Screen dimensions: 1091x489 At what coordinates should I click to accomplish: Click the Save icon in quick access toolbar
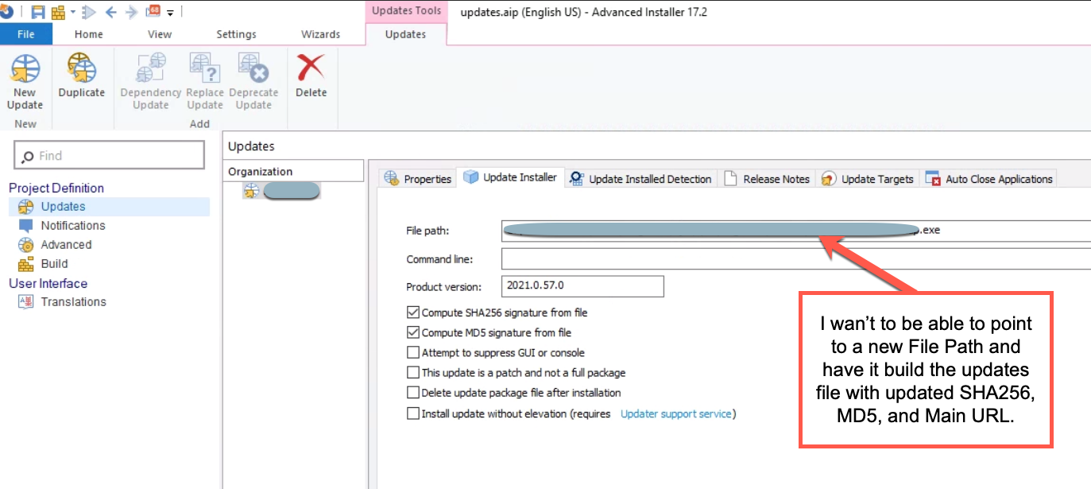pyautogui.click(x=37, y=12)
